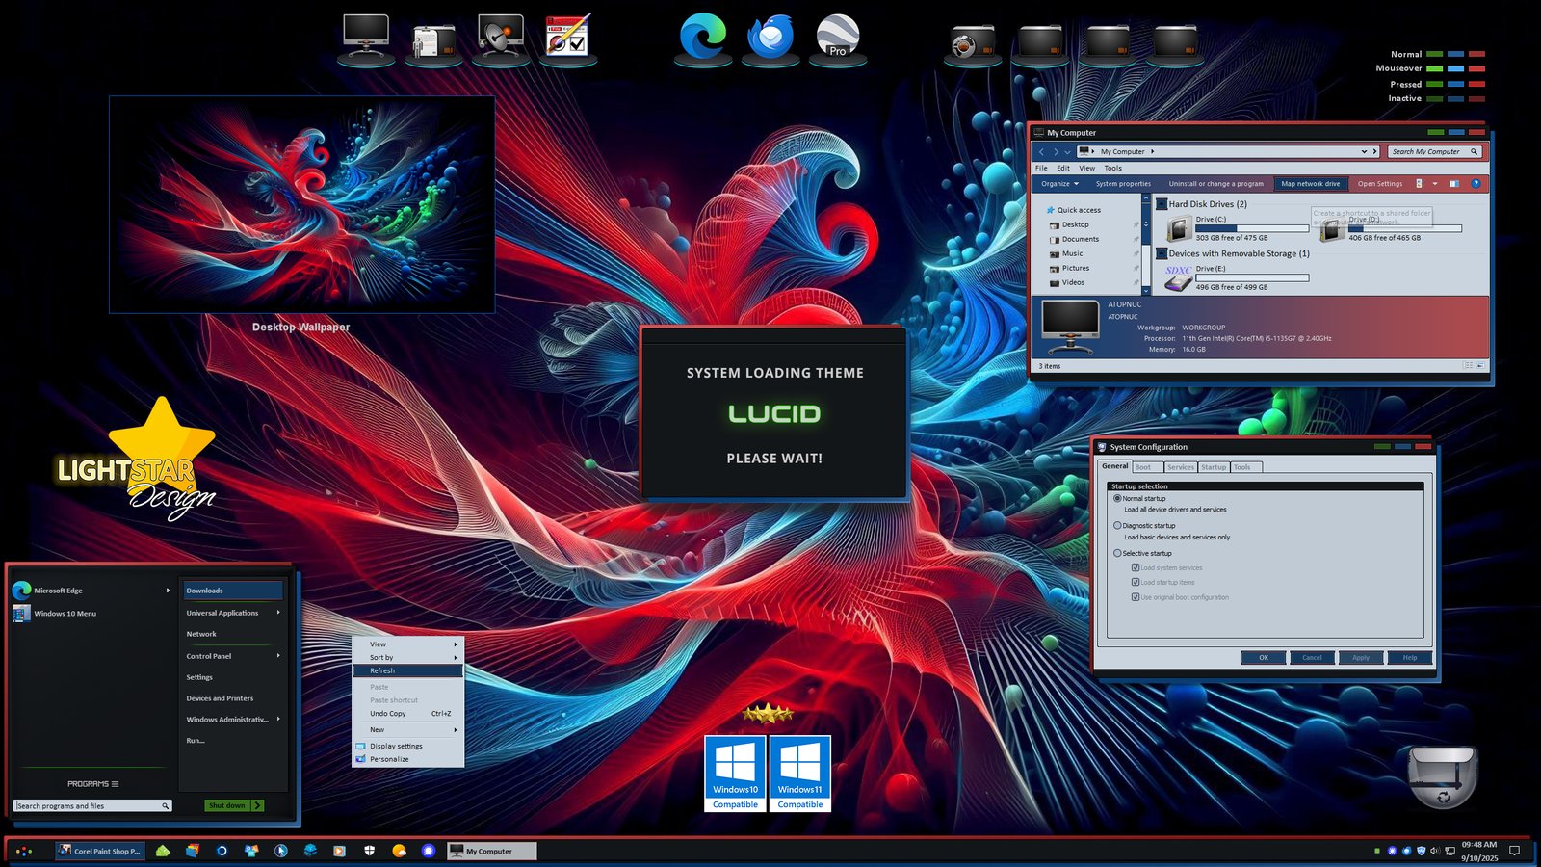Switch to large icons view in status bar
This screenshot has height=867, width=1541.
point(1479,365)
